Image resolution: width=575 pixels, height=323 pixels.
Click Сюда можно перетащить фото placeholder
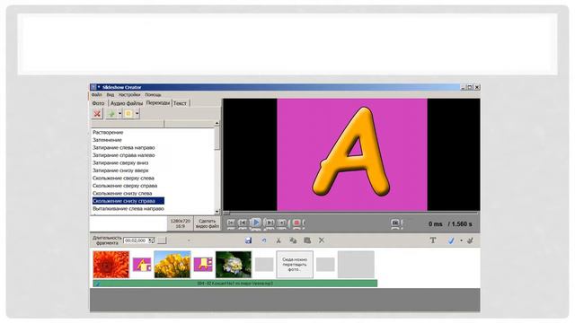point(295,265)
